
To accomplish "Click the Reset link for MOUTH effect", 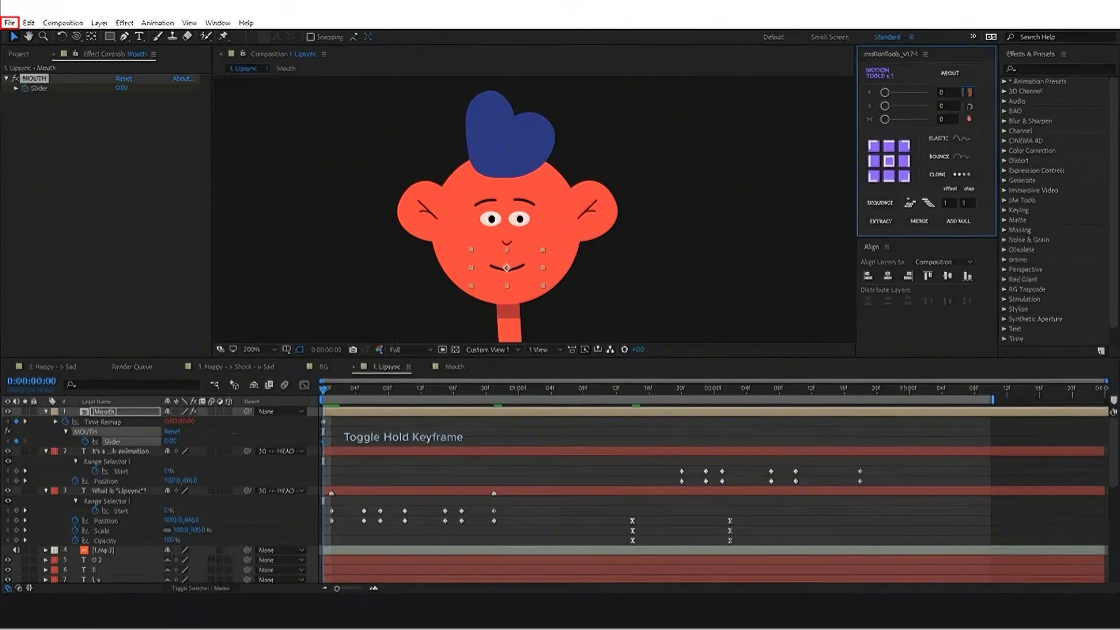I will pos(123,79).
